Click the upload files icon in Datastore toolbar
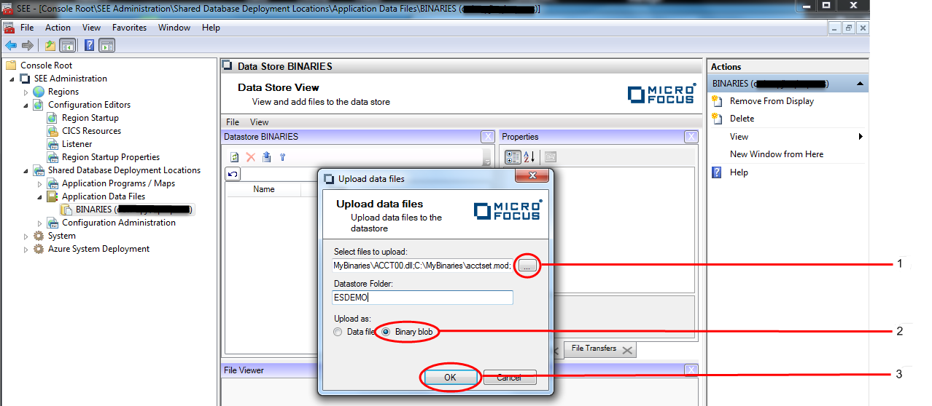Image resolution: width=932 pixels, height=406 pixels. [x=266, y=156]
